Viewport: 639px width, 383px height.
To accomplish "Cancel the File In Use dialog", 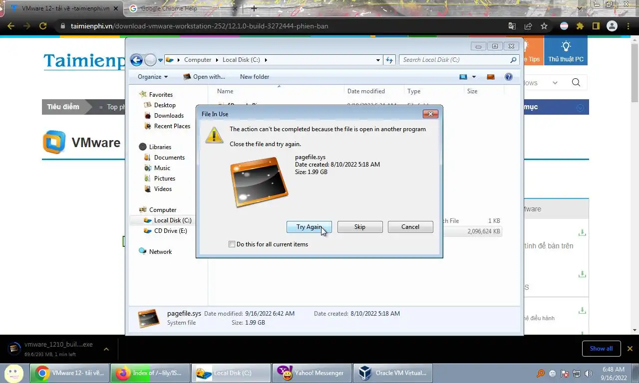I will pos(410,227).
